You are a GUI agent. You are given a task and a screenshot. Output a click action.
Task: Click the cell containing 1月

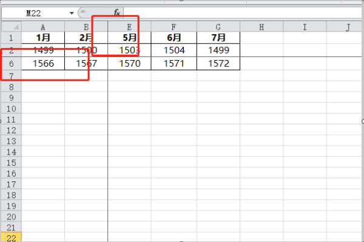[x=43, y=38]
